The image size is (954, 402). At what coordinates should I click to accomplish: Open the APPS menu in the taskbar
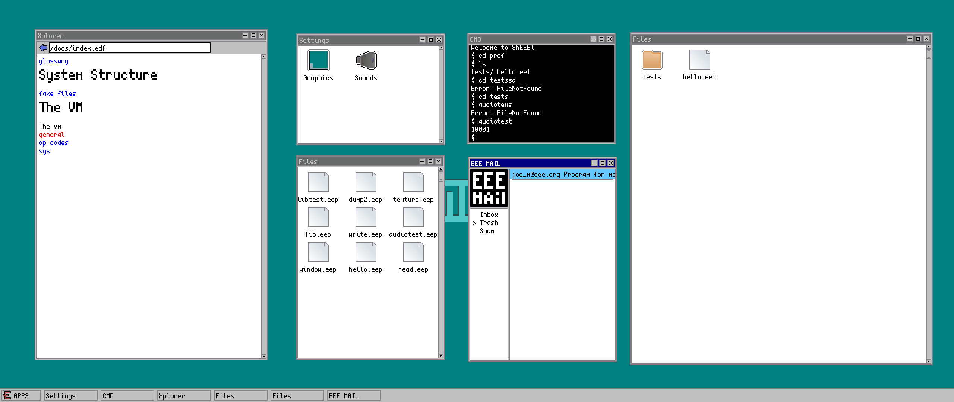click(20, 395)
